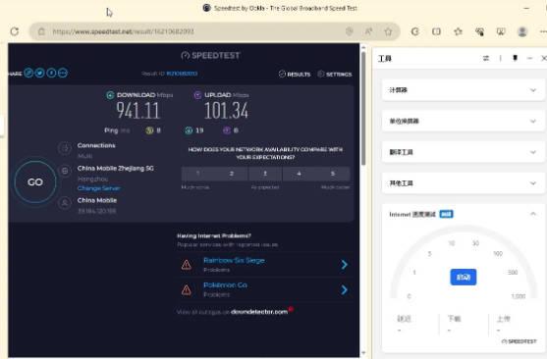Screen dimensions: 547x359
Task: Open the Pokémon Go problems link
Action: click(x=225, y=285)
